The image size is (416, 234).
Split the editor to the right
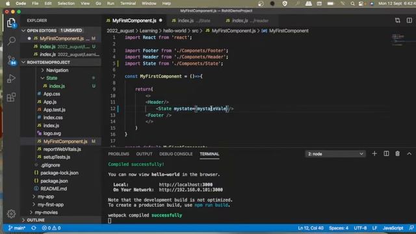409,20
